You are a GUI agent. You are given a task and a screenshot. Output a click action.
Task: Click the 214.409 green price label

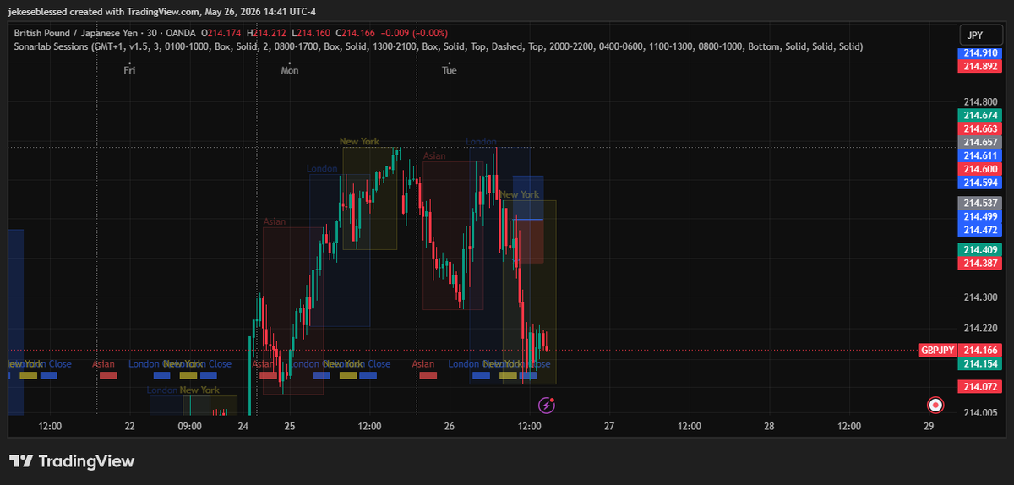coord(980,250)
